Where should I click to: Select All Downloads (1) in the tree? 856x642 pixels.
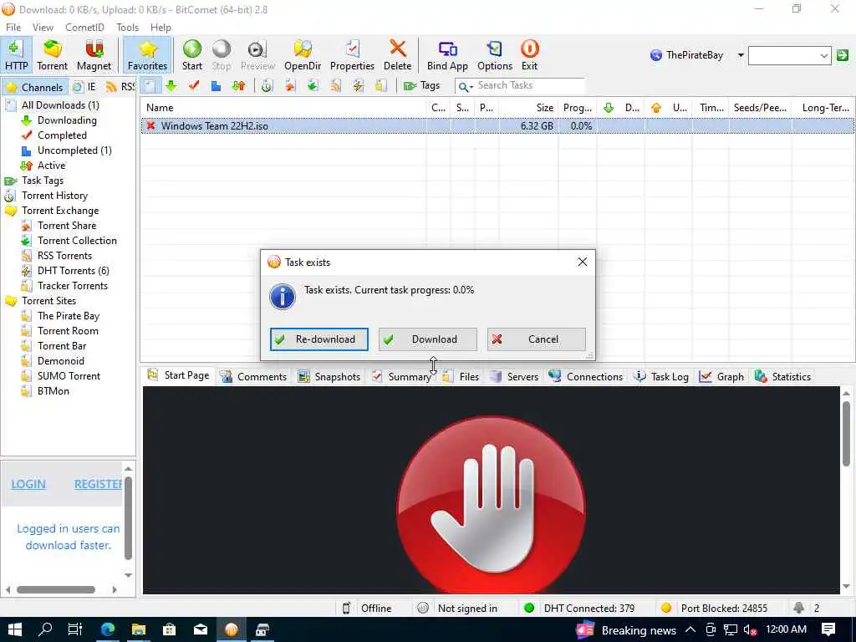coord(60,105)
